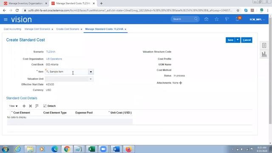Expand the Valuation Unit dropdown

[91, 79]
